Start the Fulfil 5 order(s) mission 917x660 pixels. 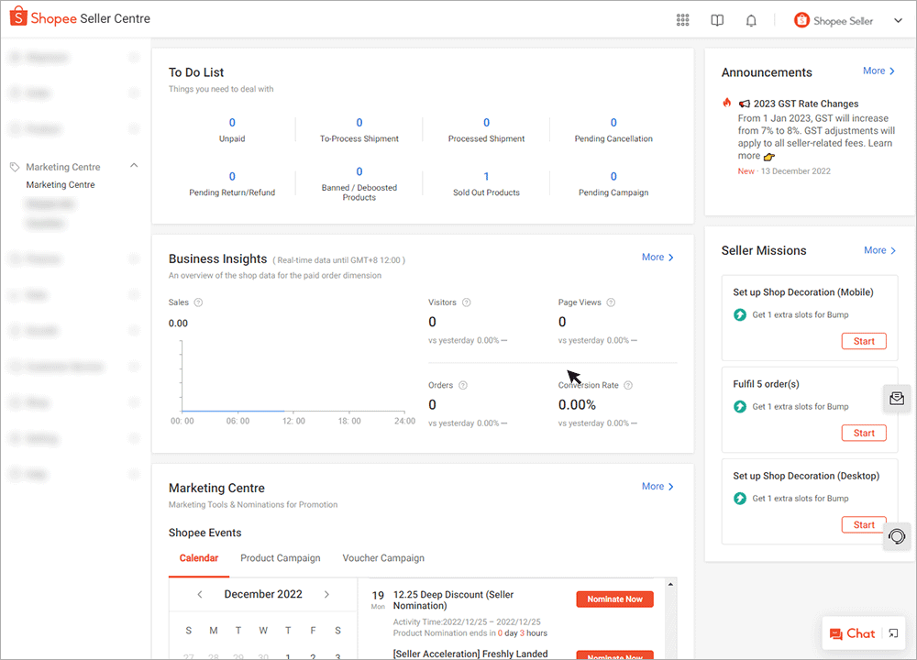(x=864, y=434)
